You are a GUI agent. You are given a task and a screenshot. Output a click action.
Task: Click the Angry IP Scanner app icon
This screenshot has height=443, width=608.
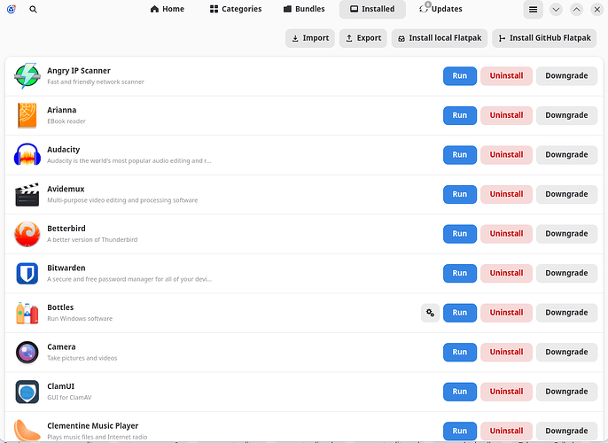(x=27, y=76)
